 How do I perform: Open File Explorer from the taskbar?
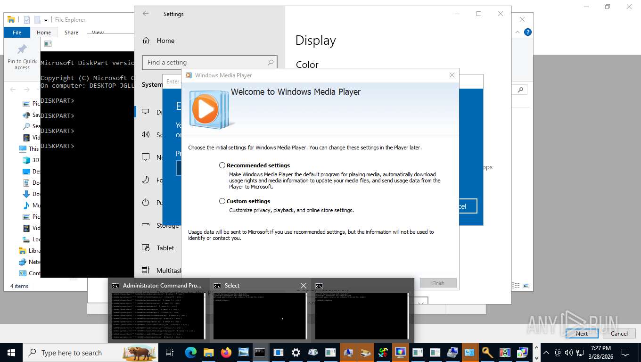208,353
